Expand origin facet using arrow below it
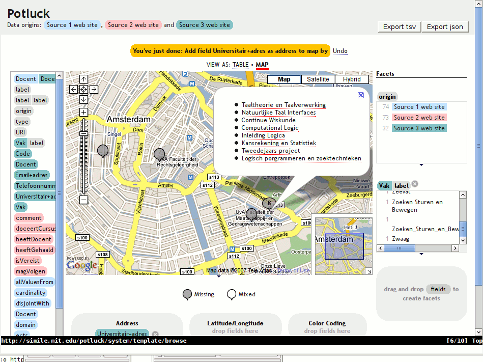The width and height of the screenshot is (483, 362). click(x=421, y=165)
